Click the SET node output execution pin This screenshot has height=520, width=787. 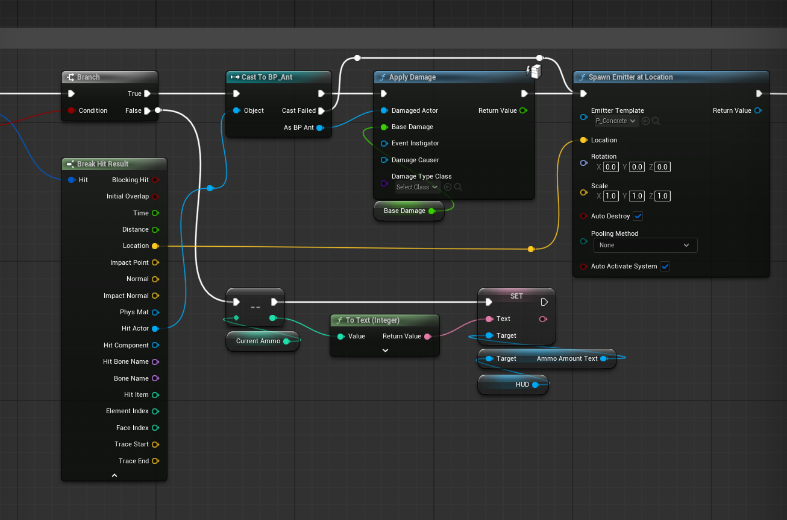tap(544, 302)
